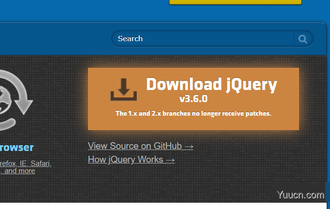Viewport: 330px width, 209px height.
Task: Open View Source on GitHub link
Action: point(141,146)
